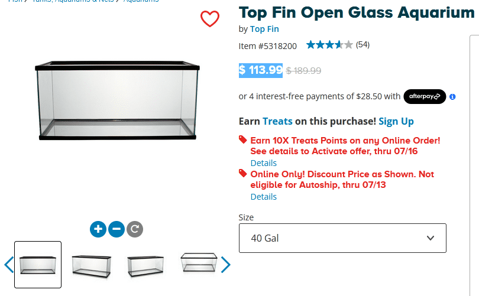Open Details for Online Only discount
Screen dimensions: 479x296
tap(263, 196)
